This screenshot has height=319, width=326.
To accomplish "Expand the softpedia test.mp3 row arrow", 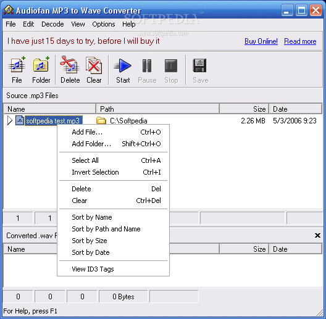I will pyautogui.click(x=9, y=120).
